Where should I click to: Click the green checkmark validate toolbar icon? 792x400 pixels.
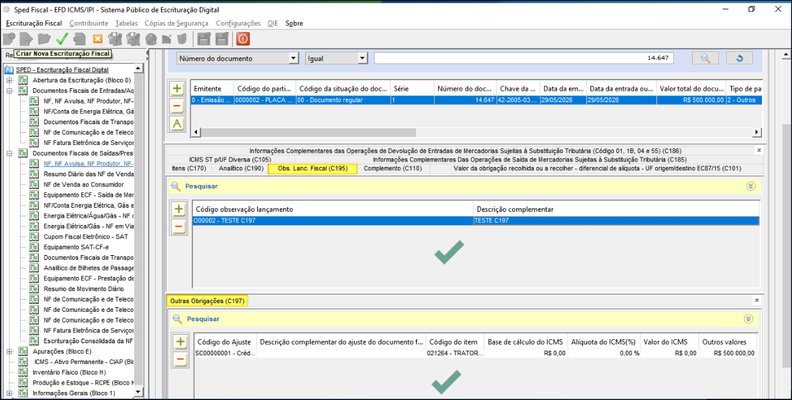pyautogui.click(x=62, y=39)
